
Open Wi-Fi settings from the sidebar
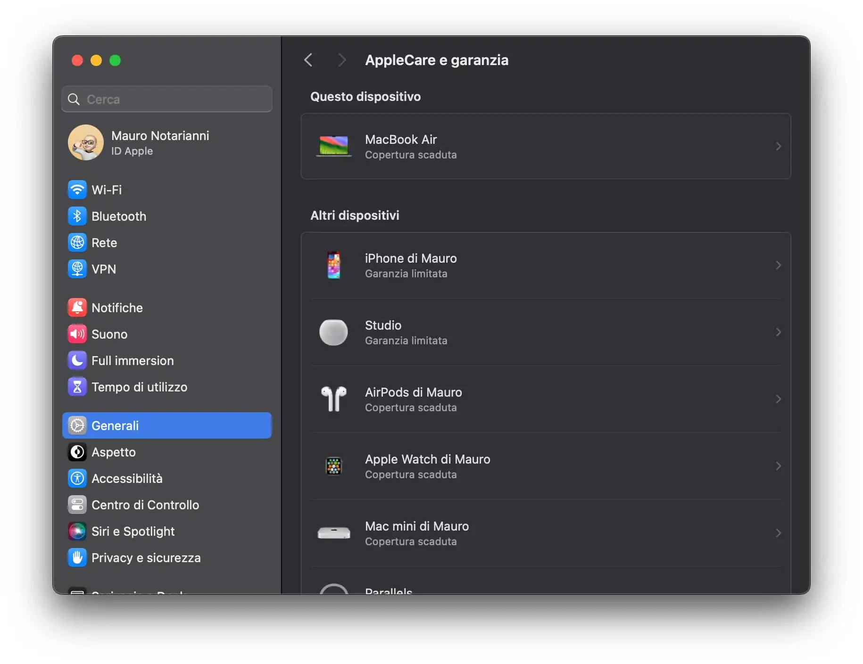[106, 190]
